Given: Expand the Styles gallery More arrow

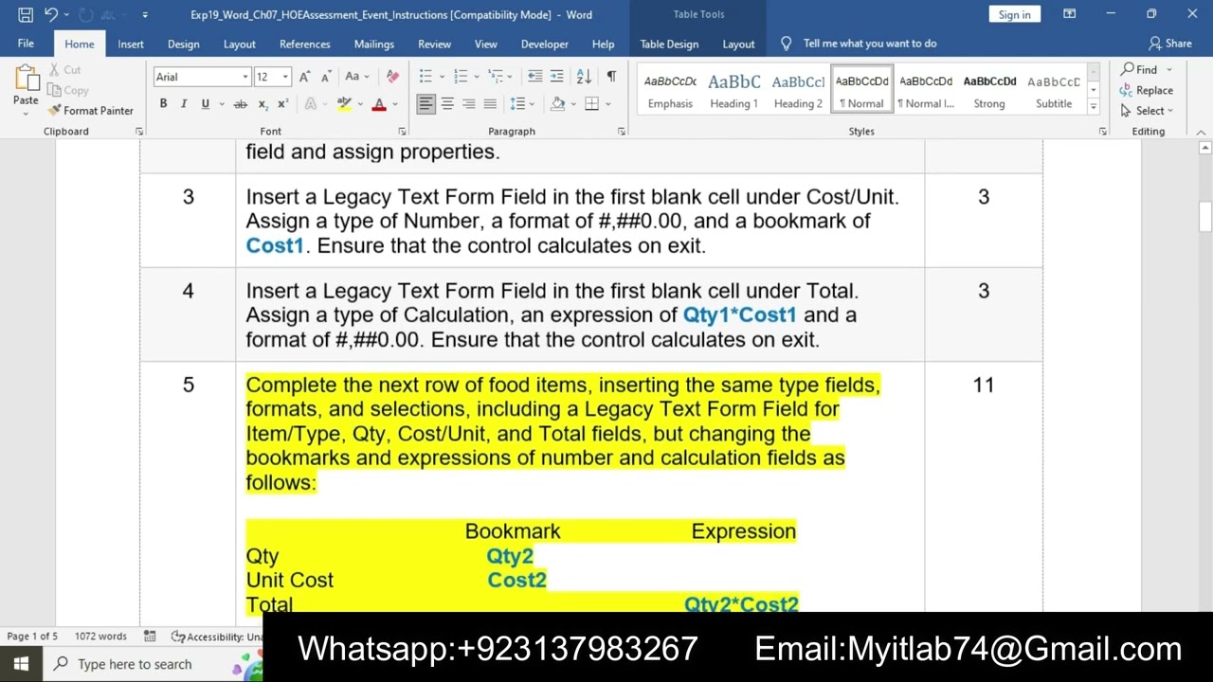Looking at the screenshot, I should coord(1093,107).
